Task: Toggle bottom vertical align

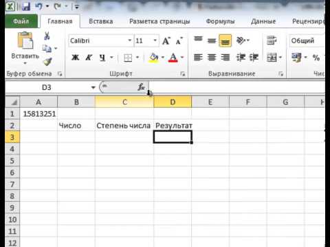Action: coord(225,40)
